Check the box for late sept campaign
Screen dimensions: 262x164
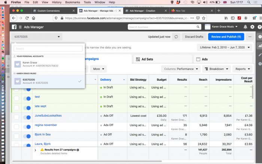(x=16, y=108)
